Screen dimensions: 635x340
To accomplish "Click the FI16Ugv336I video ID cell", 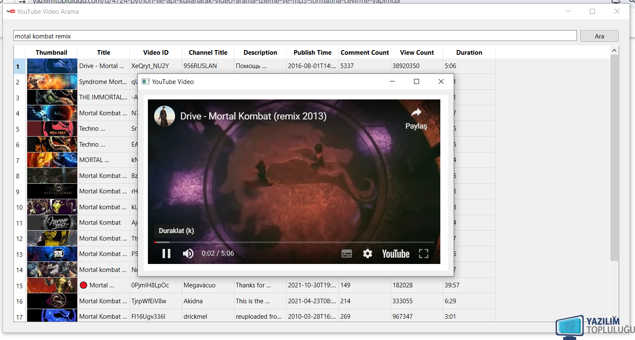I will [x=156, y=316].
